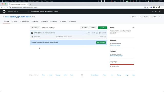
Task: Click the nubes-academy owner link
Action: tap(11, 17)
